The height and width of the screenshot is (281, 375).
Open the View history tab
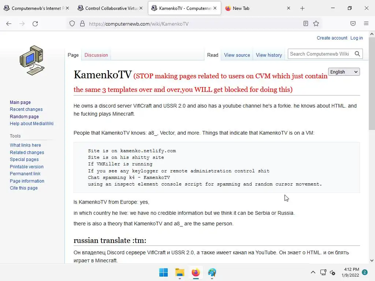click(x=269, y=55)
